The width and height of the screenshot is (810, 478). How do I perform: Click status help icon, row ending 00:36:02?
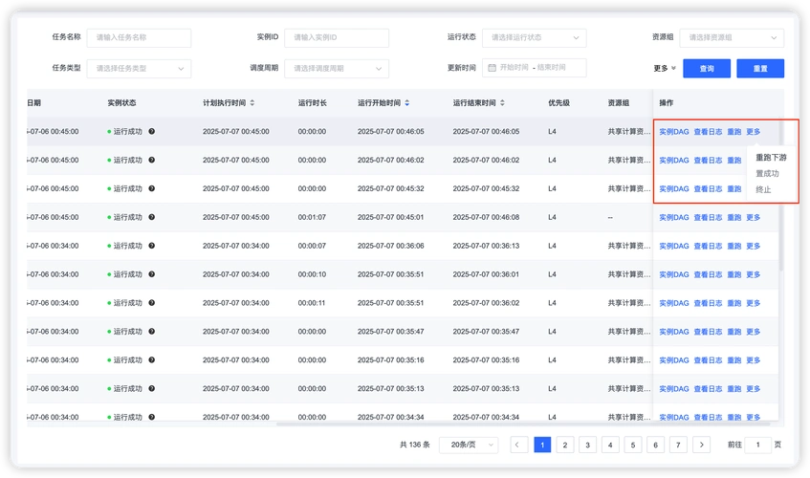click(151, 303)
